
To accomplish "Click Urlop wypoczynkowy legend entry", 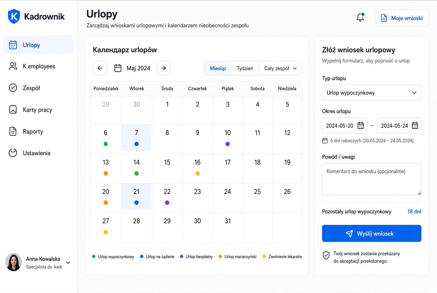I will click(x=113, y=256).
